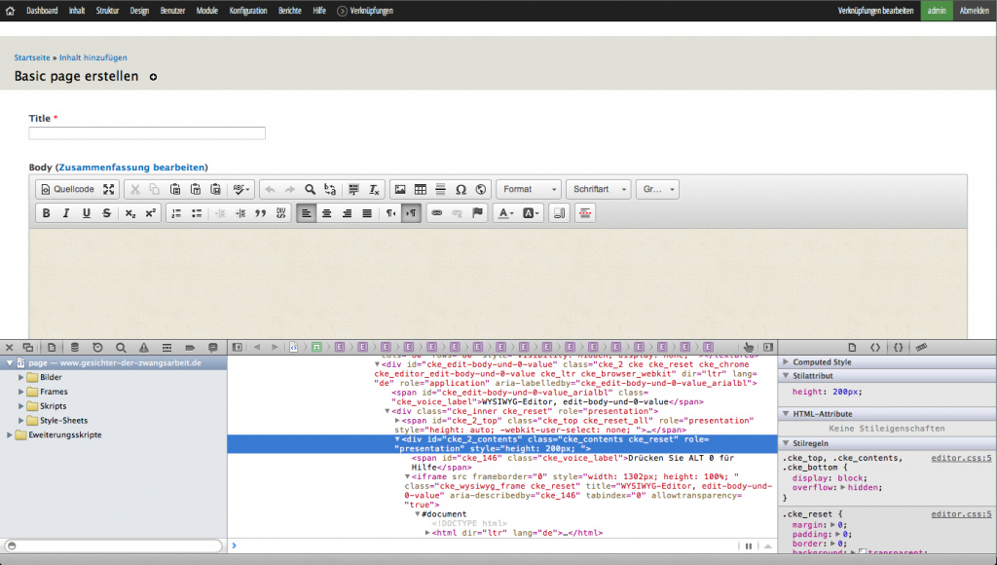Toggle left text alignment

coord(306,213)
